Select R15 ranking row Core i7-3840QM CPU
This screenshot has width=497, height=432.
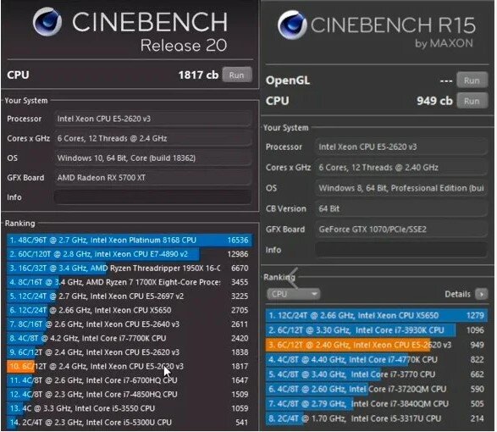[376, 403]
